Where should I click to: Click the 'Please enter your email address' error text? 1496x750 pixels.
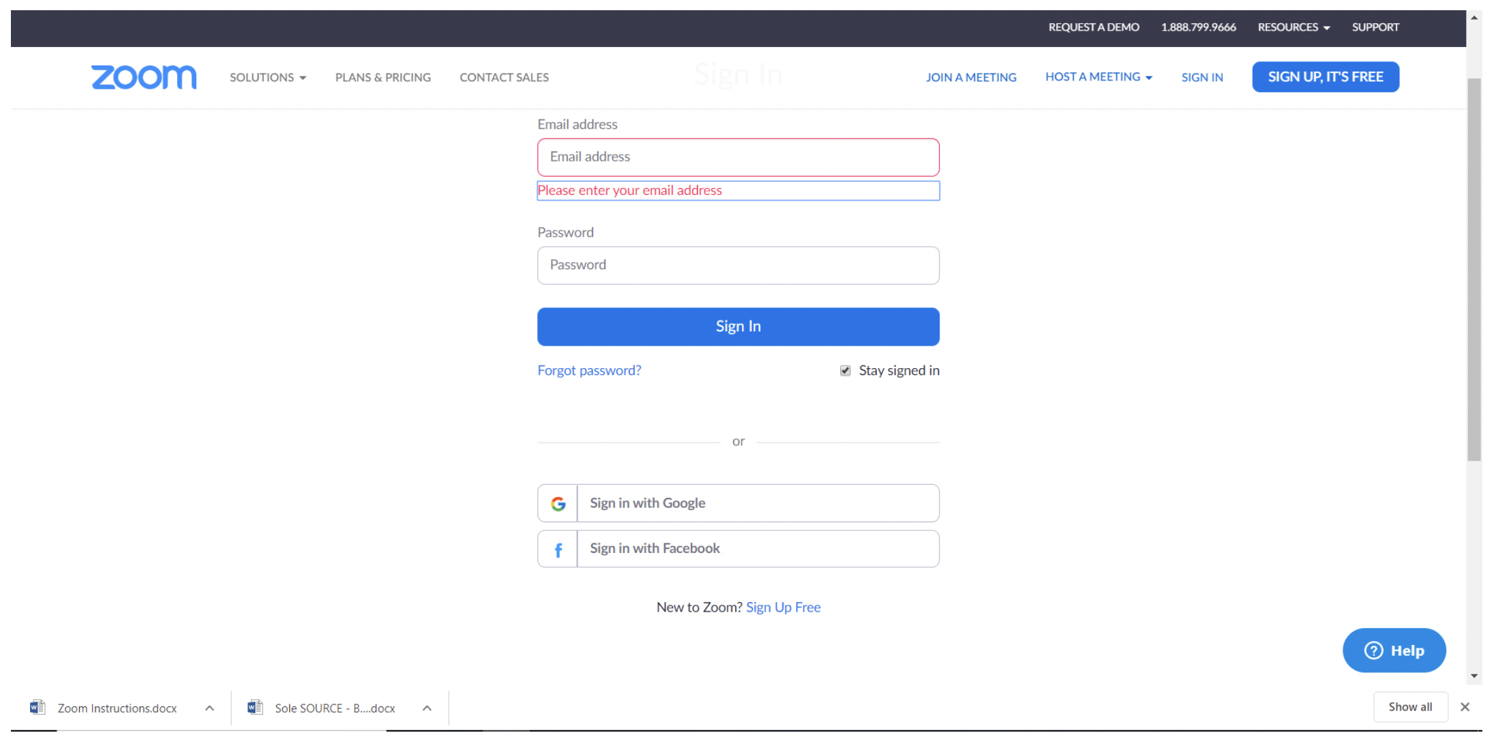[x=629, y=191]
